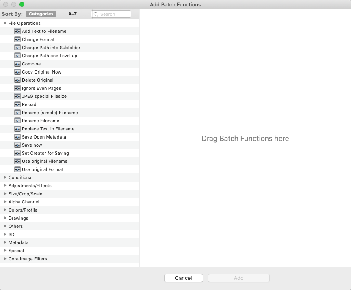Click the icon next to Rename Filename

17,121
